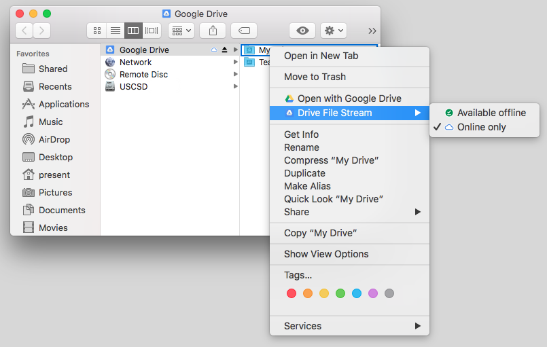Viewport: 547px width, 347px height.
Task: Apply the yellow tag color
Action: coord(324,293)
